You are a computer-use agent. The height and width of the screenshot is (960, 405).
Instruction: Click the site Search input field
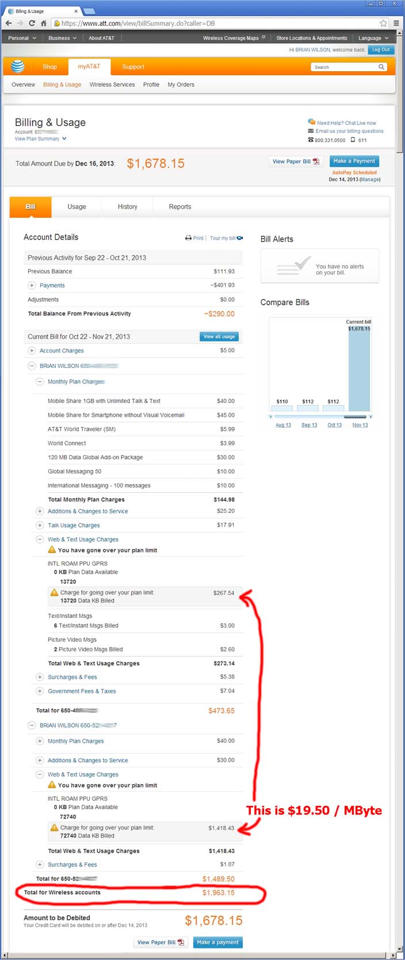345,67
